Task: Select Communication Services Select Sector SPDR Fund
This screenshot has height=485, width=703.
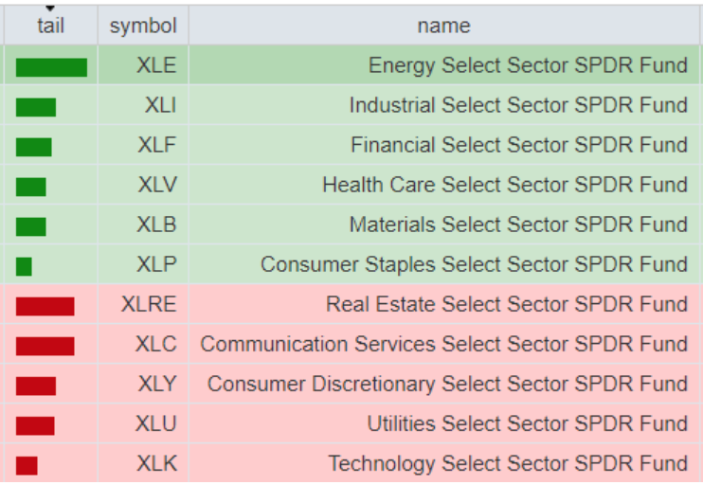Action: 443,344
